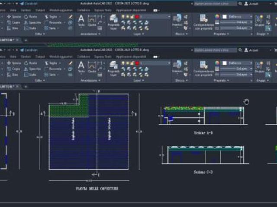Switch to Moduli aggiuntivi tab in lower ribbon
The width and height of the screenshot is (277, 207).
click(x=61, y=56)
